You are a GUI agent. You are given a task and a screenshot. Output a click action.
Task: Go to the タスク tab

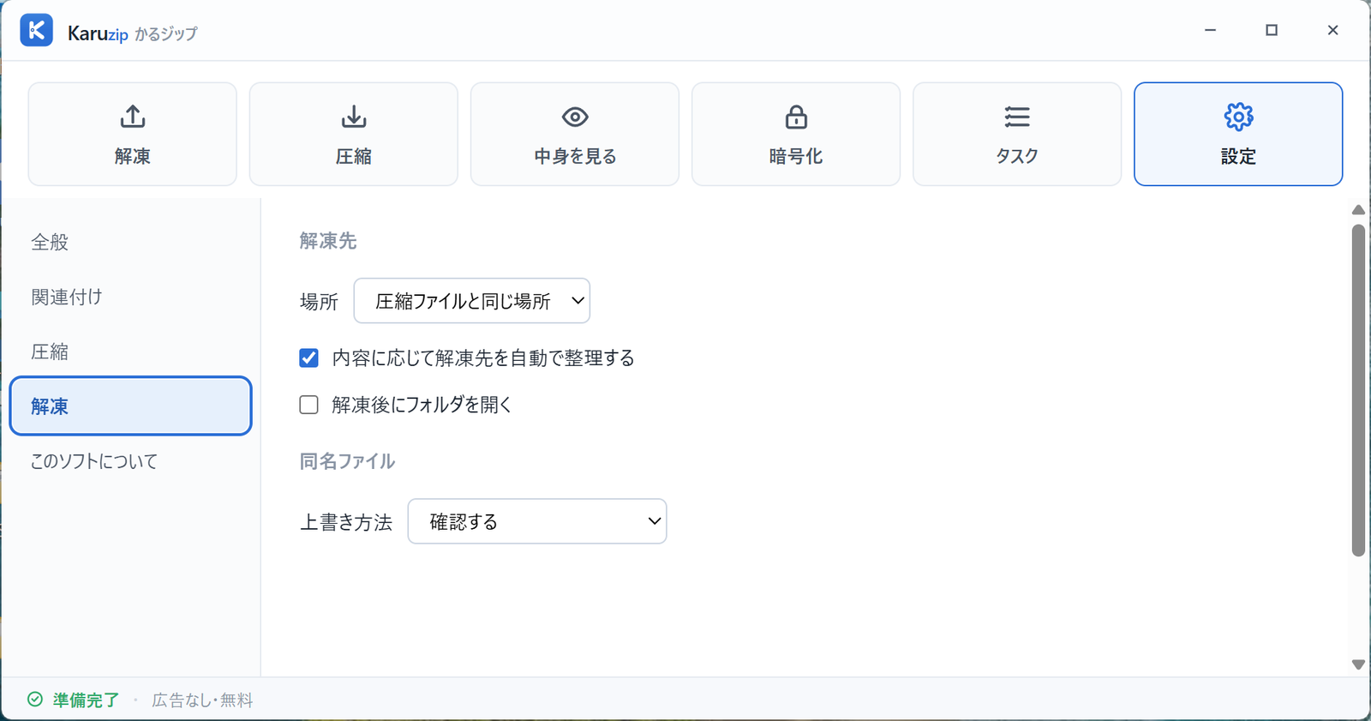[1017, 134]
